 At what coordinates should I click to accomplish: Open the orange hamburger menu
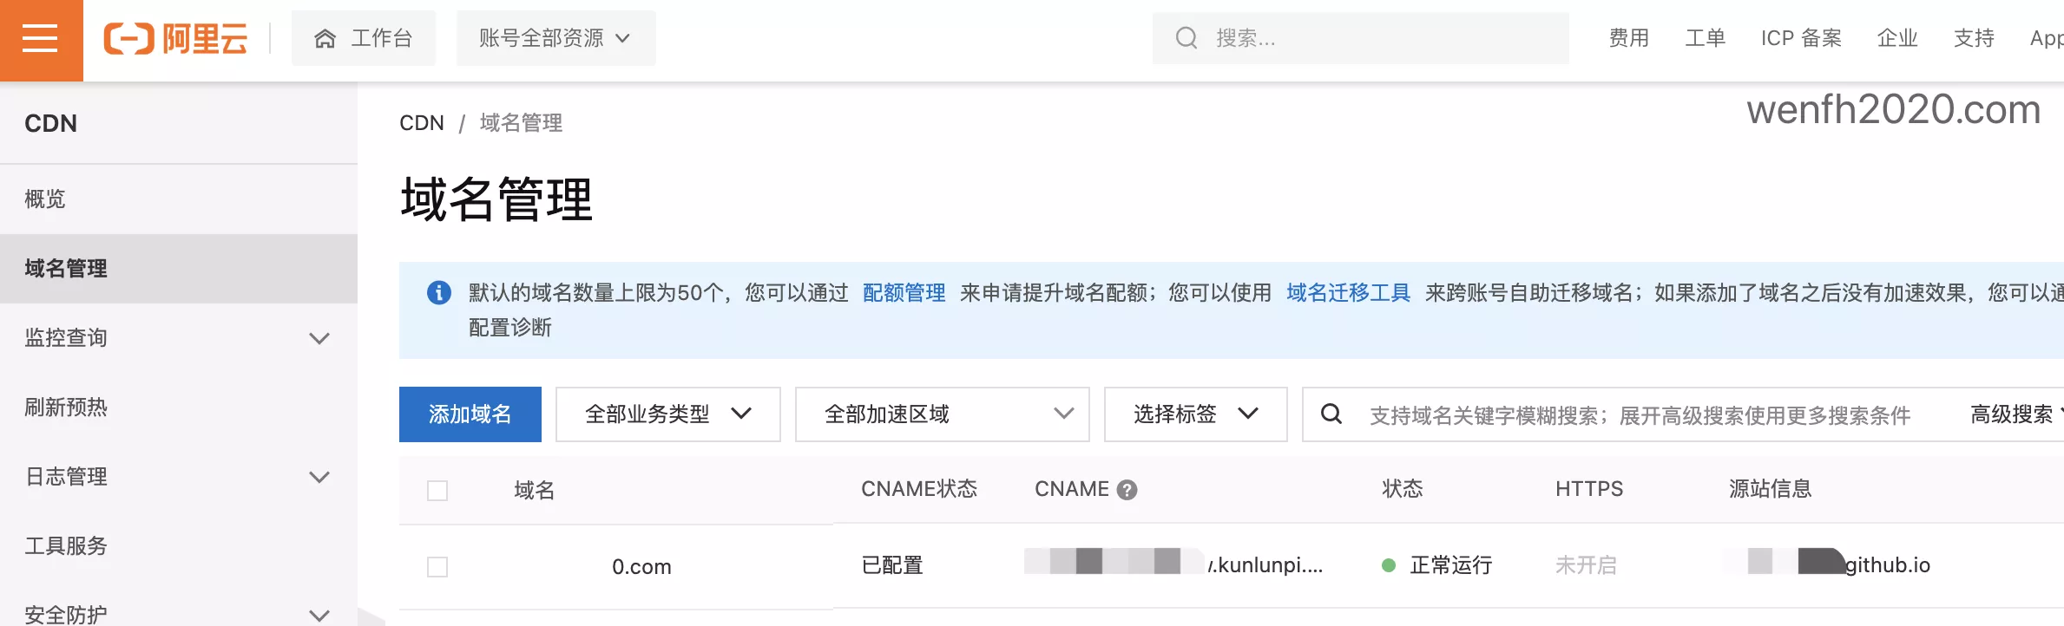40,39
